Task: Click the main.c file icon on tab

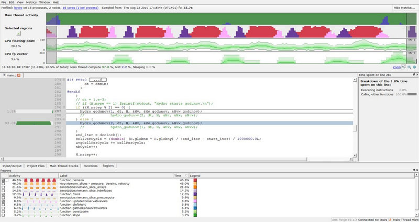Action: 4,75
